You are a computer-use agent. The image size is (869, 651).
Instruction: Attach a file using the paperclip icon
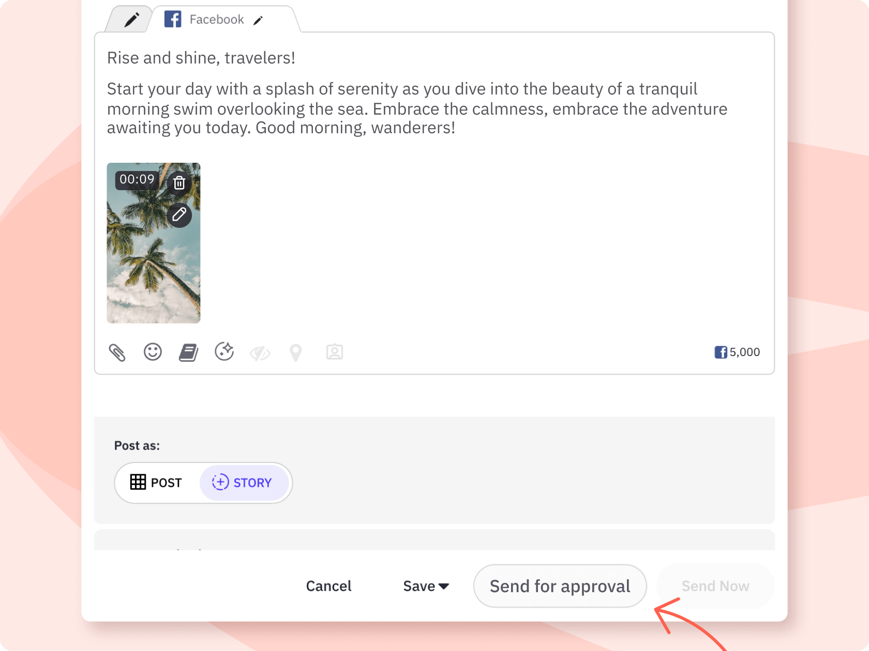click(x=117, y=352)
